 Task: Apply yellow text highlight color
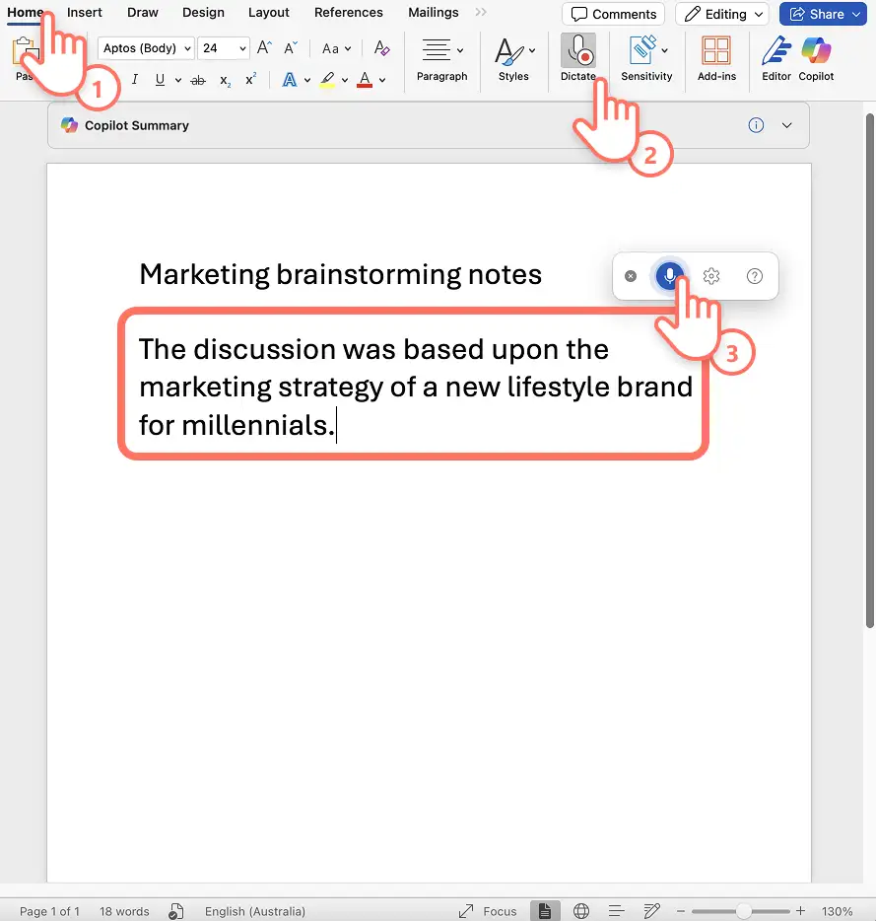(327, 80)
